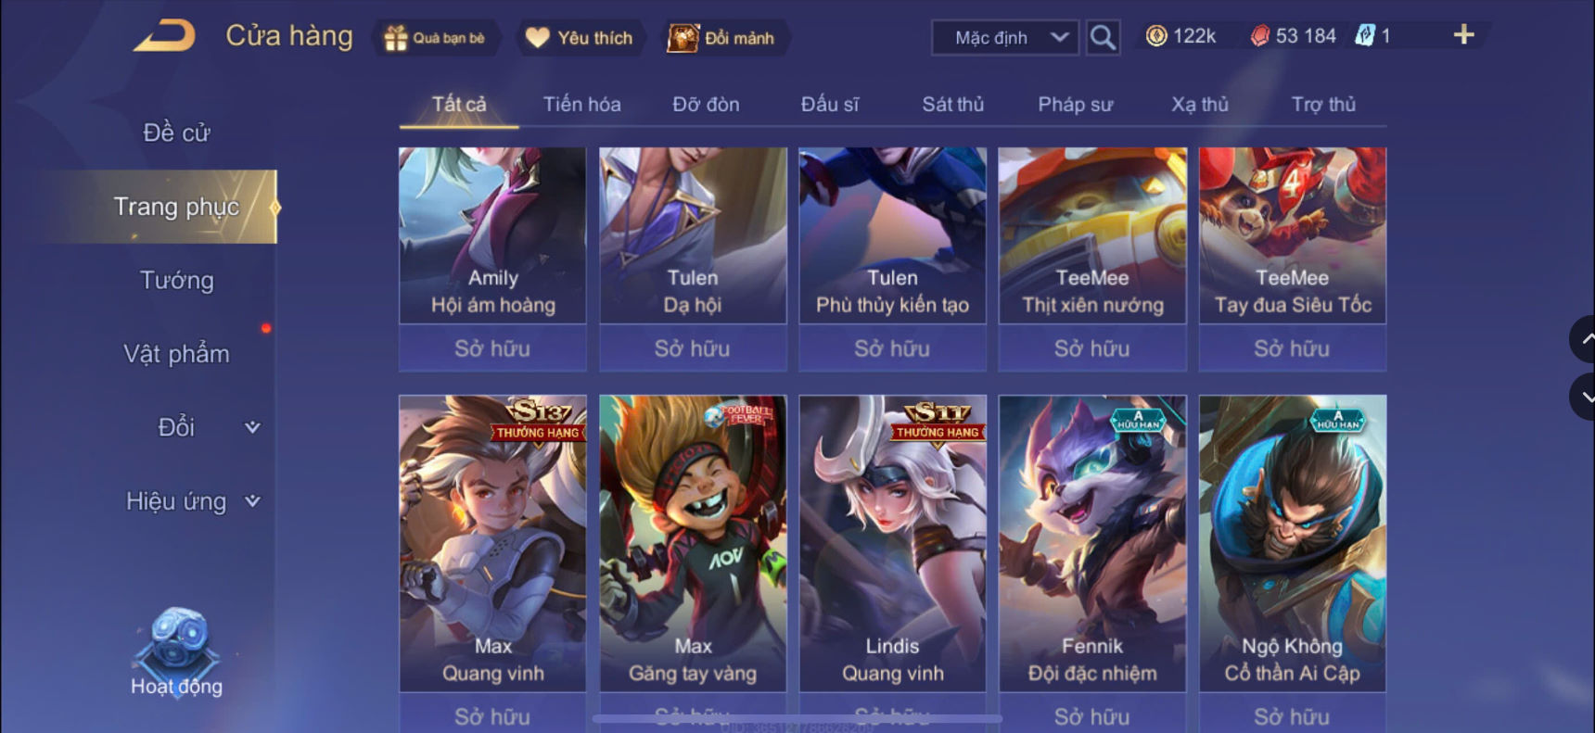Select Vật phẩm in the sidebar
This screenshot has height=733, width=1595.
176,354
